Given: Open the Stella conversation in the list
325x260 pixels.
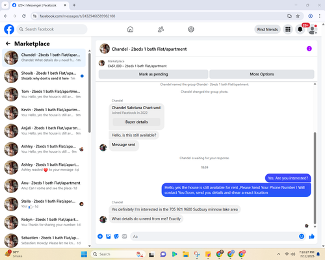Looking at the screenshot, I should coord(44,204).
